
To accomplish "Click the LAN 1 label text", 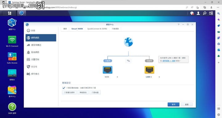I will (x=149, y=77).
